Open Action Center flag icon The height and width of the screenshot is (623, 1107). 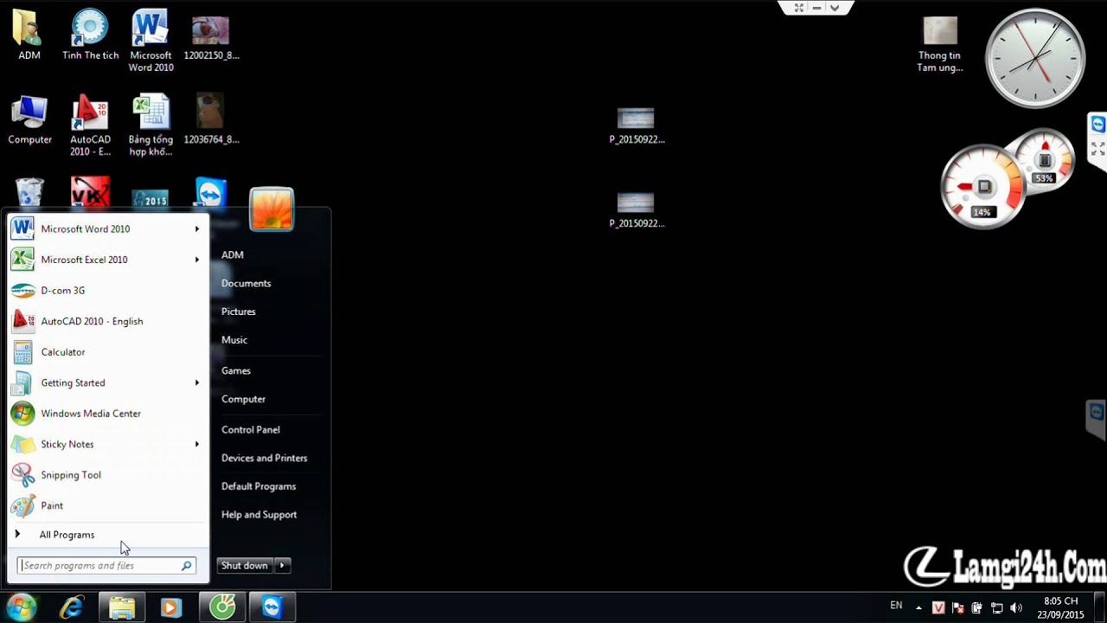click(x=958, y=607)
